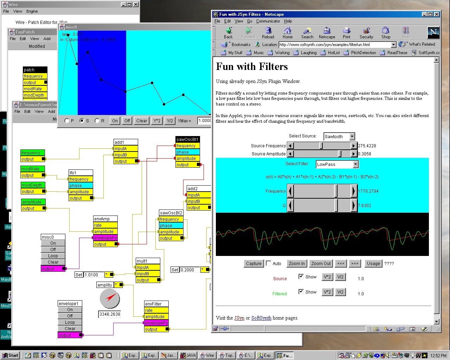Screen dimensions: 450x360
Task: Follow the SoftSynth home page link
Action: click(261, 318)
